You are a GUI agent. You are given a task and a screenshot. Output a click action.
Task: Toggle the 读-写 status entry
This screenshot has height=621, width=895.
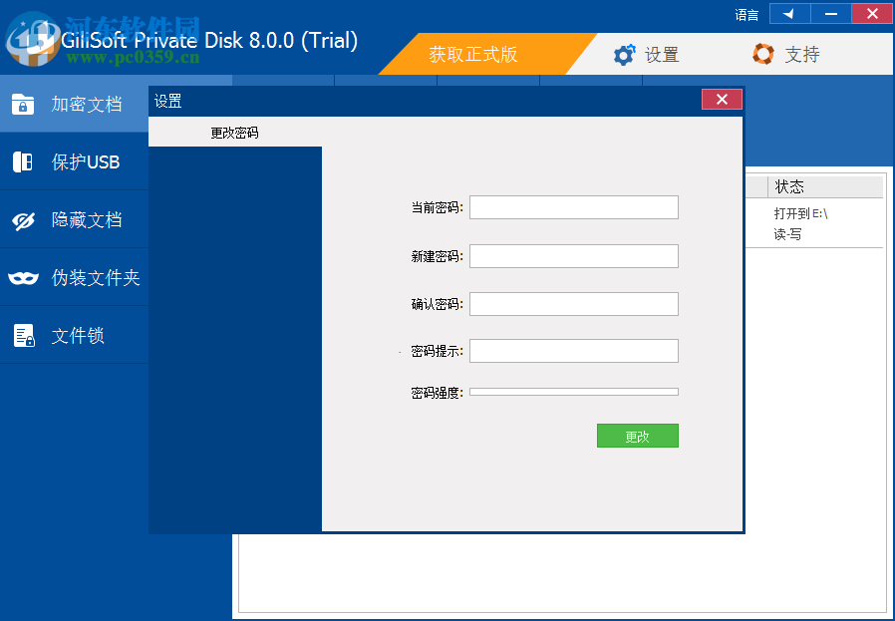pos(787,234)
